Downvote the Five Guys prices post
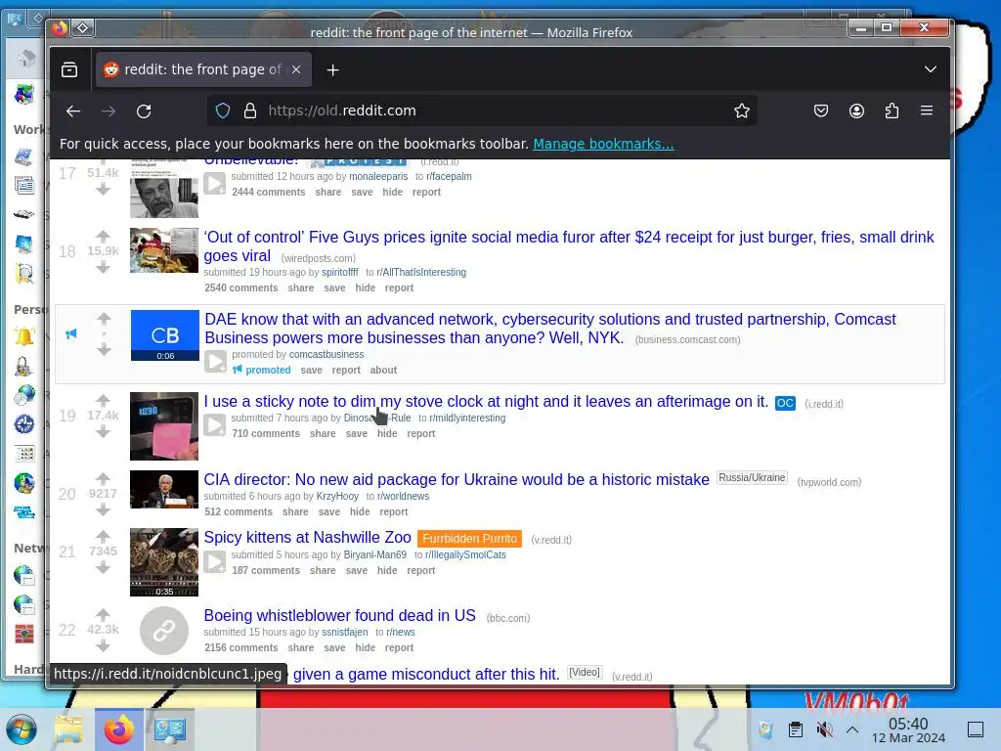Image resolution: width=1001 pixels, height=751 pixels. pos(103,268)
